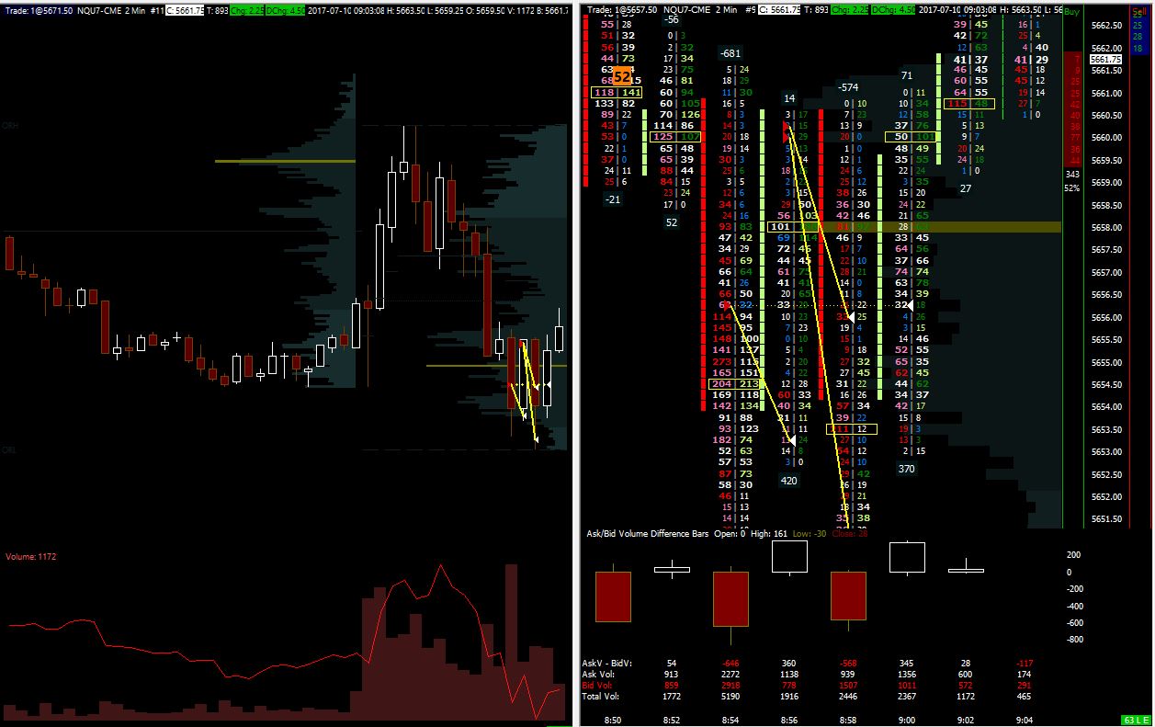The width and height of the screenshot is (1155, 727).
Task: Click the green 'DChg: 4.50' value in right chart header
Action: point(894,9)
